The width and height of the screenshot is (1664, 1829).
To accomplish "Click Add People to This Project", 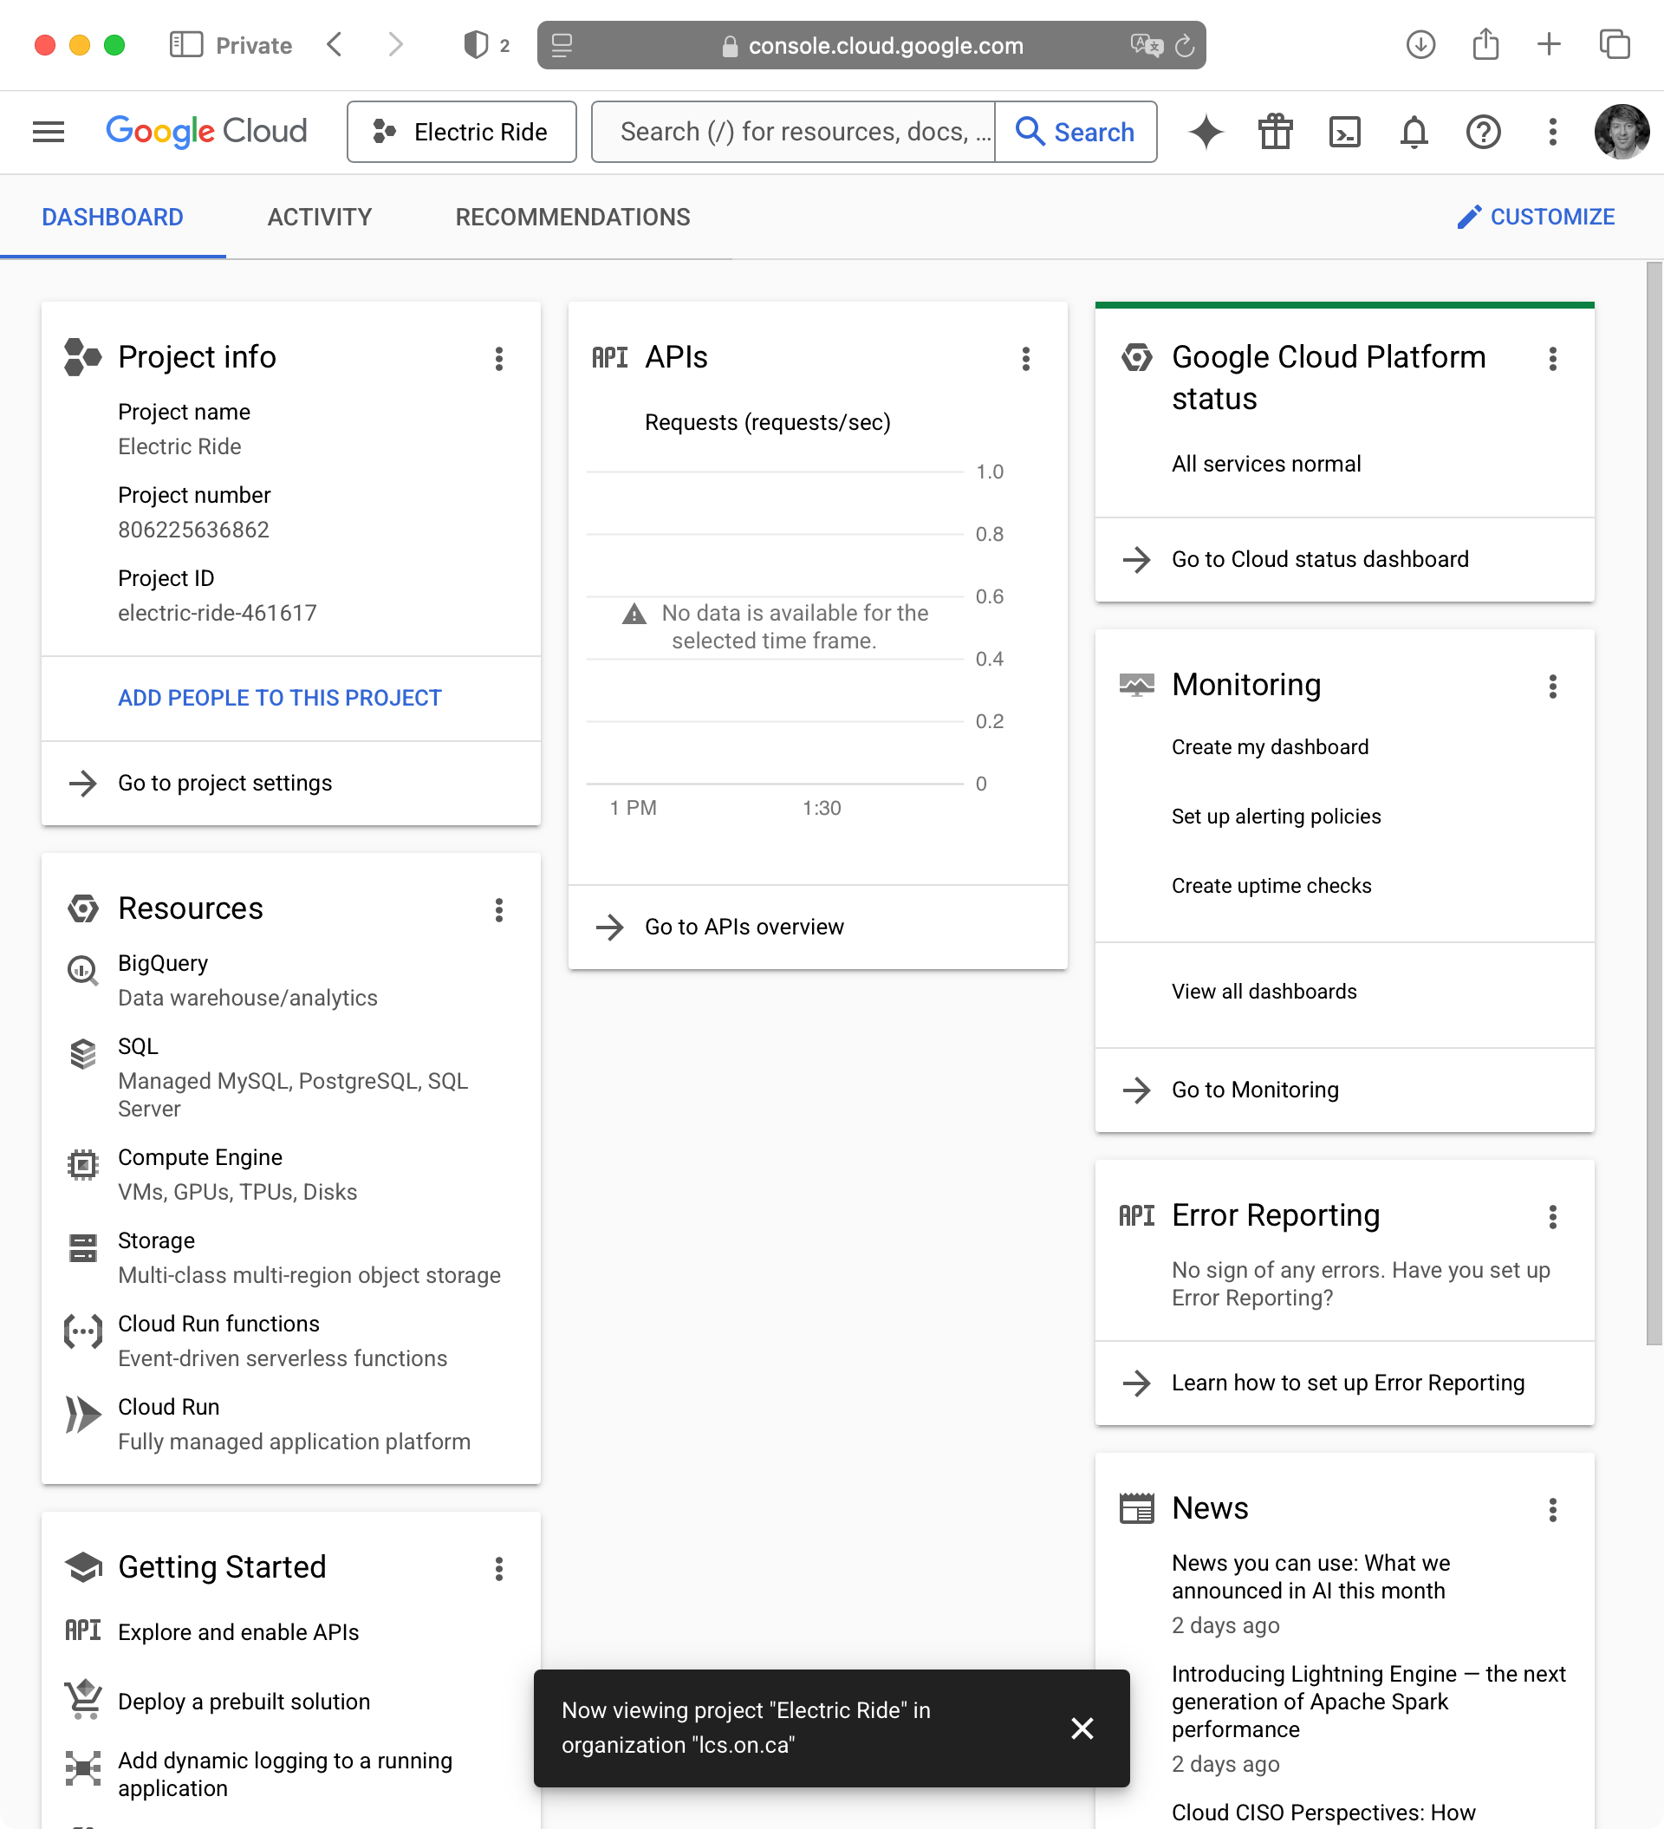I will pyautogui.click(x=279, y=698).
